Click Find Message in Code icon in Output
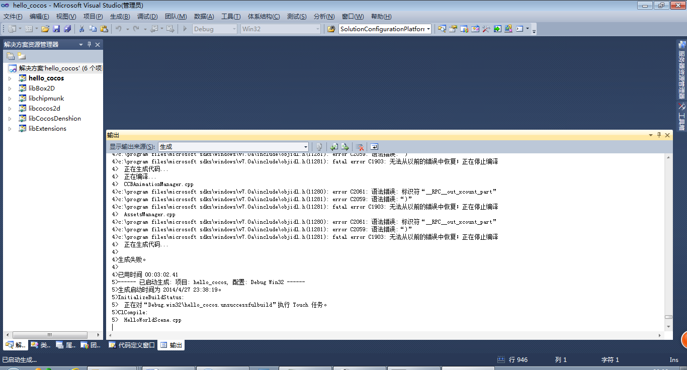The height and width of the screenshot is (370, 687). coord(319,147)
